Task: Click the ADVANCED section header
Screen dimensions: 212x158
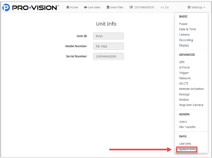Action: tap(187, 55)
